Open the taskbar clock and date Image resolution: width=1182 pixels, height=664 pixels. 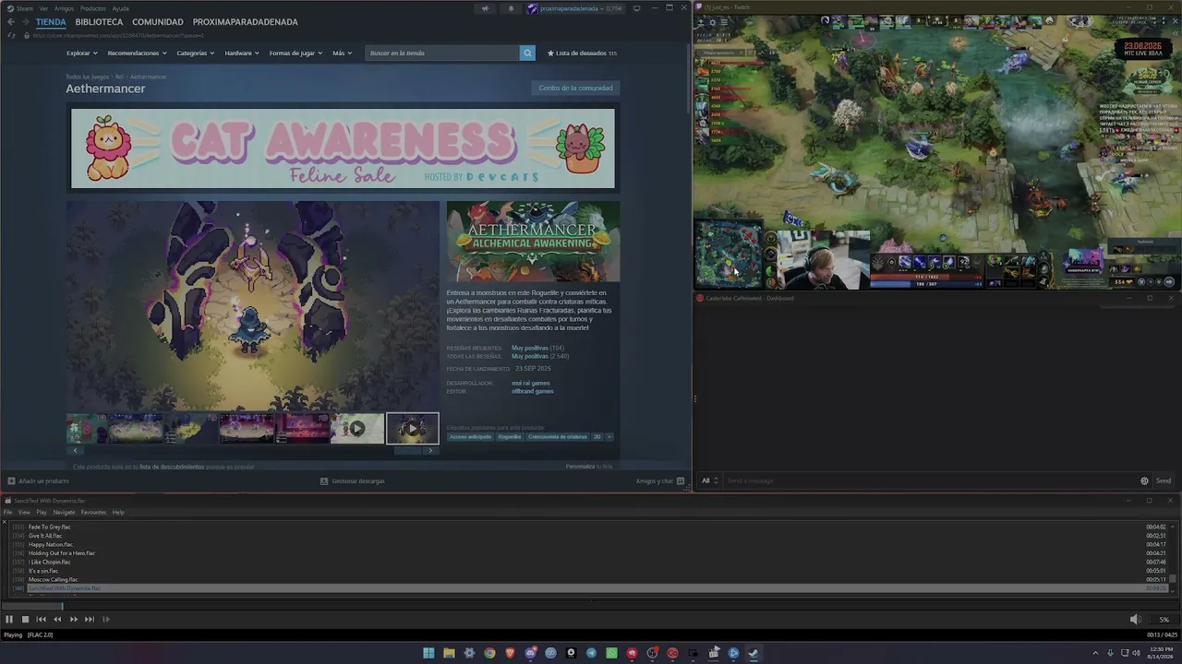click(x=1161, y=653)
